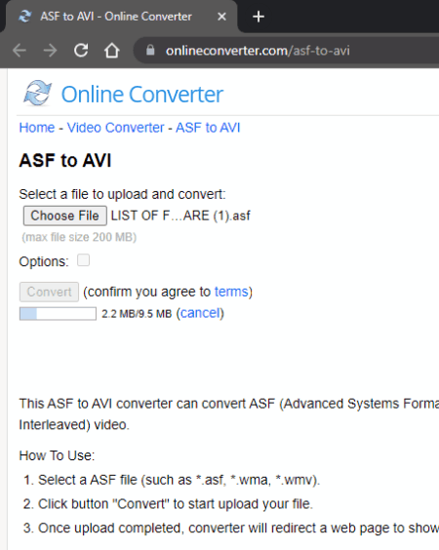Click the Choose File button
The image size is (439, 550).
tap(65, 216)
